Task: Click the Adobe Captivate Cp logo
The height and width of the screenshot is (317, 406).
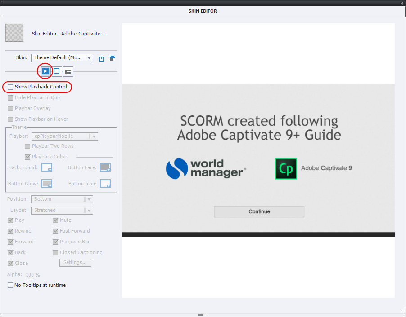Action: 286,169
